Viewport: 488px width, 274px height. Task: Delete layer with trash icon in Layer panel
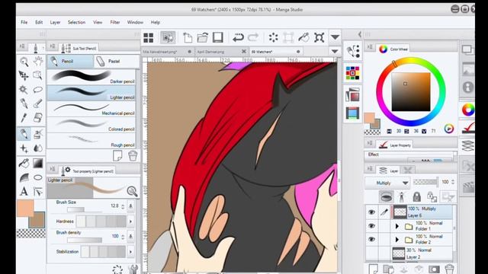[449, 269]
